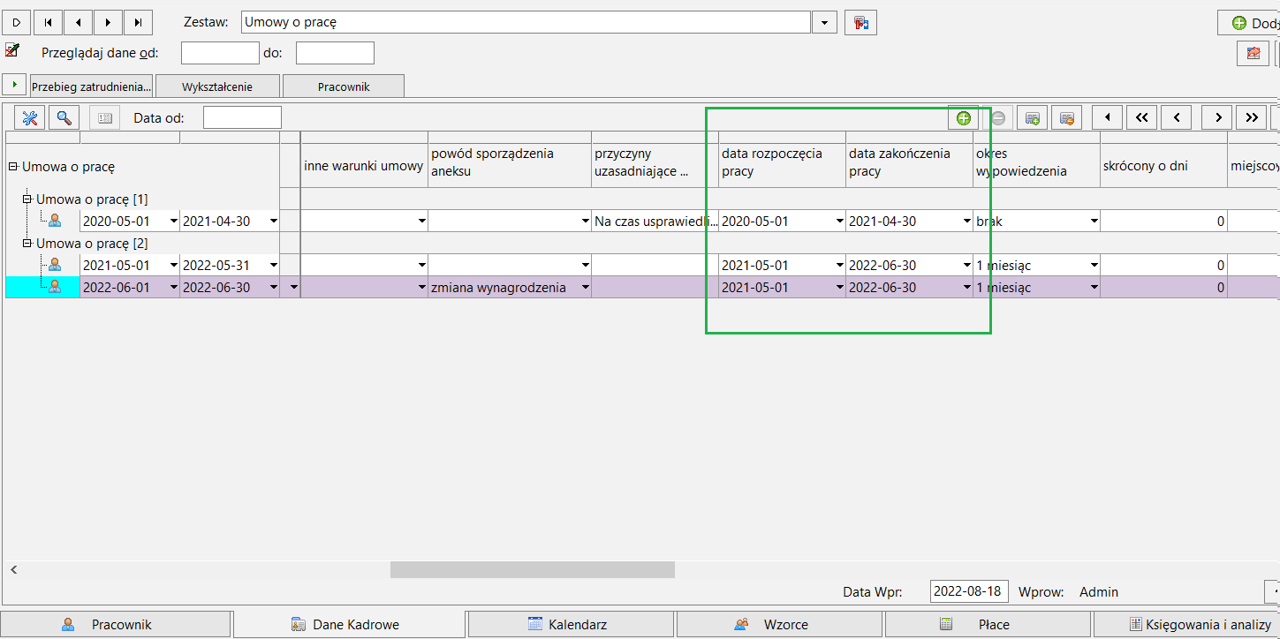Switch to the Wykształcenie tab
This screenshot has height=639, width=1280.
(x=217, y=86)
